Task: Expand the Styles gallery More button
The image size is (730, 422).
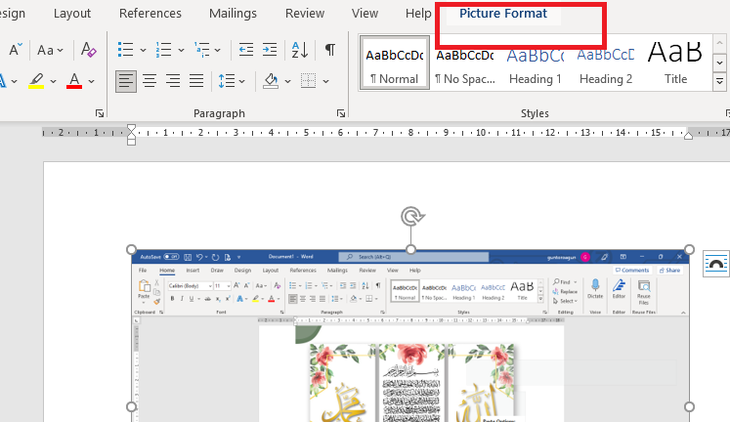Action: (x=719, y=82)
